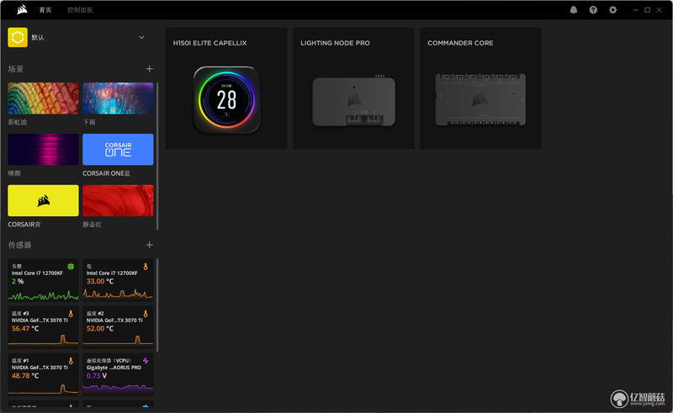Select the 48.78 °C GPU sensor tile

(x=44, y=374)
